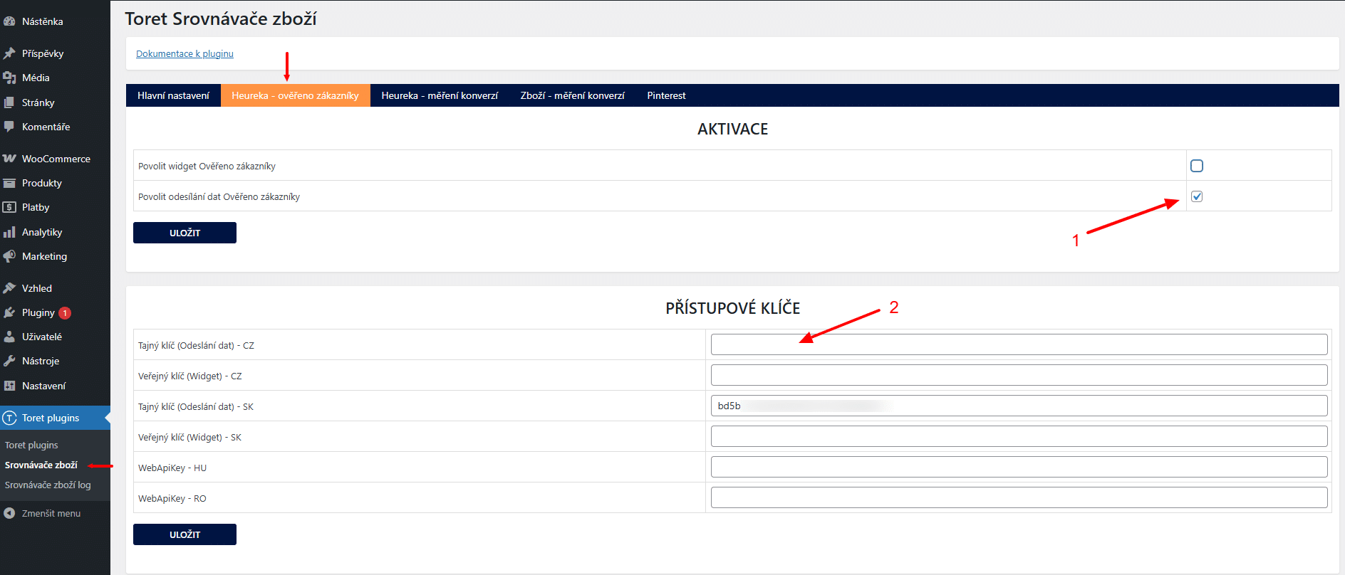Switch to Heureka - měření konverzí tab

(440, 95)
